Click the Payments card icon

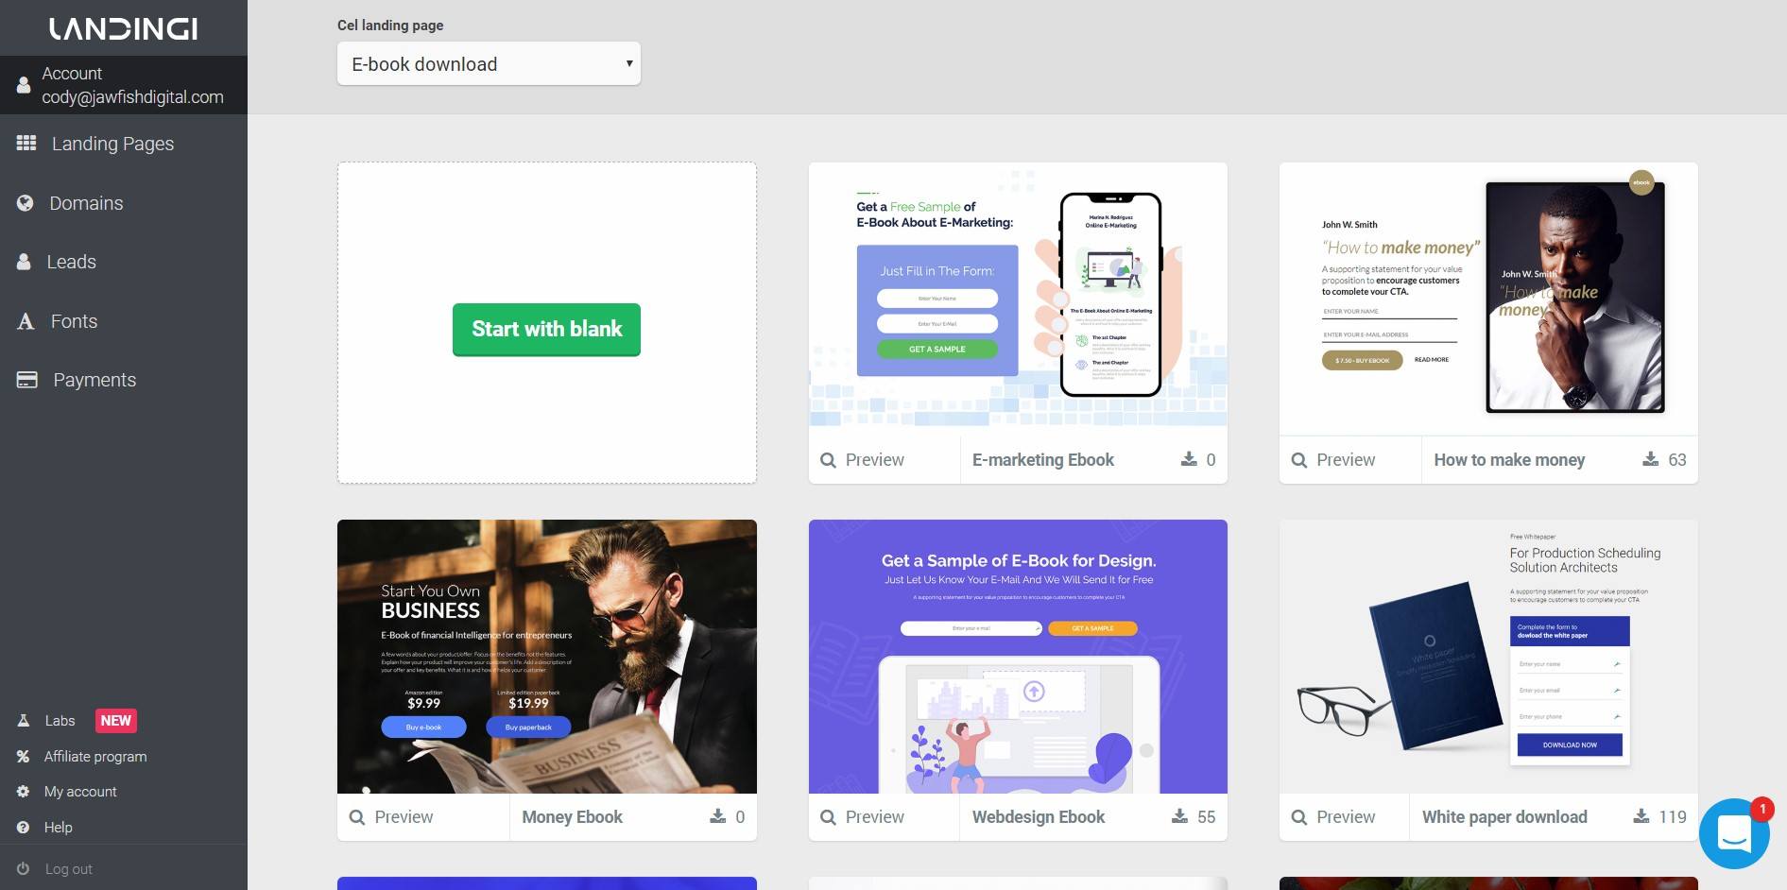click(27, 380)
